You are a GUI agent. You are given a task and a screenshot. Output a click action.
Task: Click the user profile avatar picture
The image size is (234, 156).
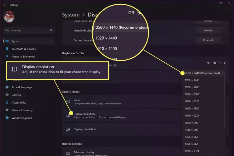coord(10,17)
